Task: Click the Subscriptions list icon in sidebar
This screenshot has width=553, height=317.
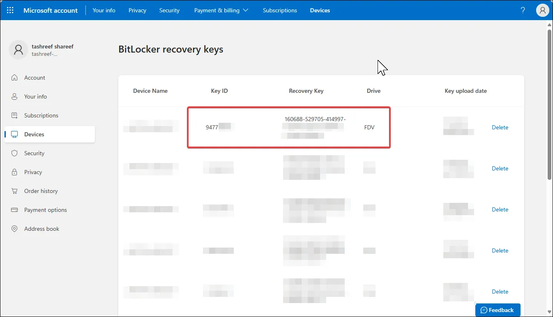Action: [x=14, y=115]
